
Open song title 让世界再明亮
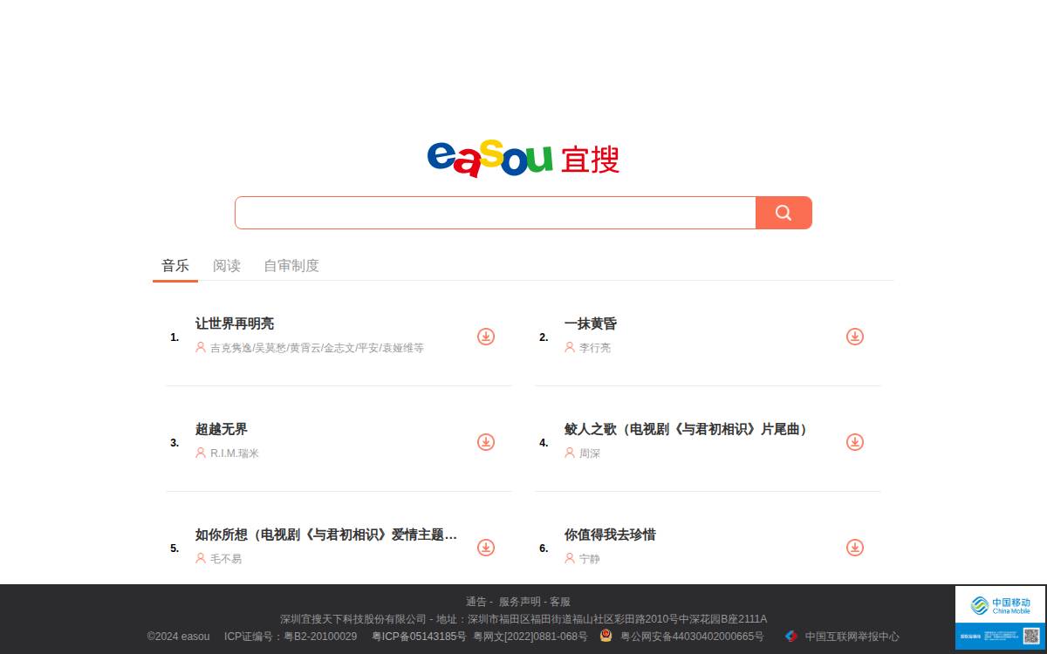(x=235, y=324)
